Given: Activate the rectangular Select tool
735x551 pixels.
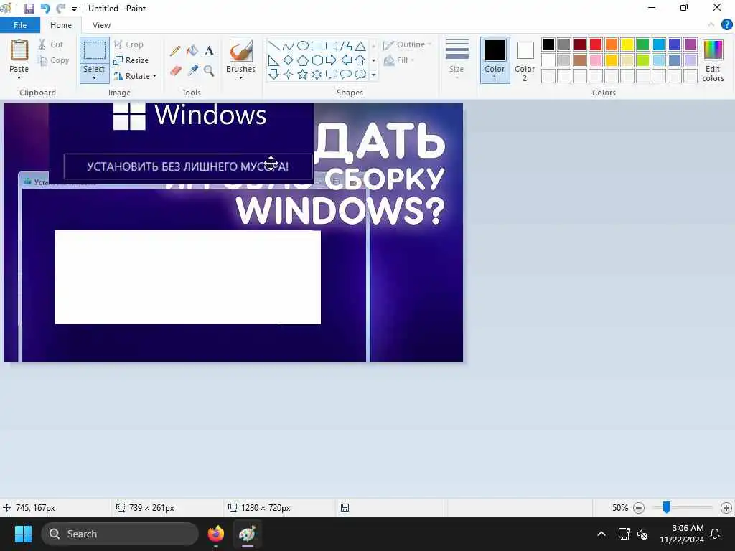Looking at the screenshot, I should pyautogui.click(x=94, y=51).
